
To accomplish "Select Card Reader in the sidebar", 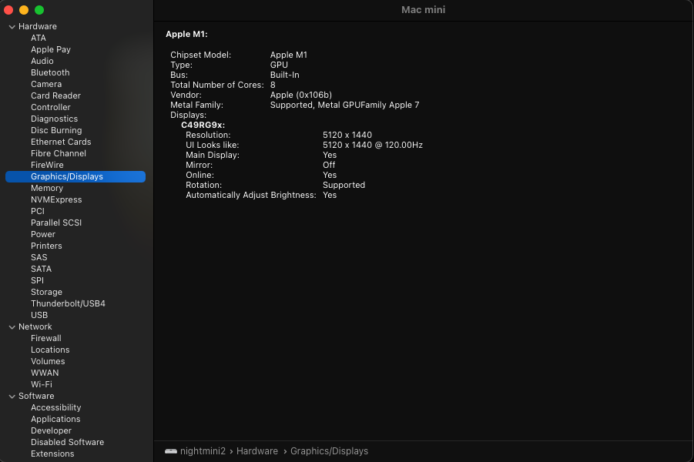I will pos(55,95).
